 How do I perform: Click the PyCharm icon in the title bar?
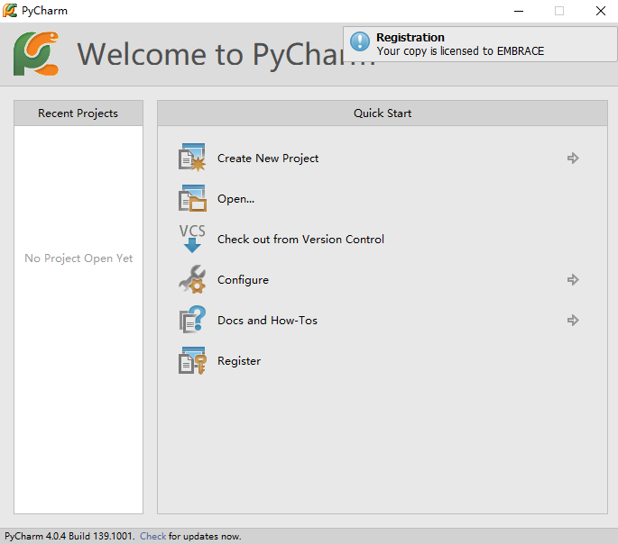click(10, 11)
